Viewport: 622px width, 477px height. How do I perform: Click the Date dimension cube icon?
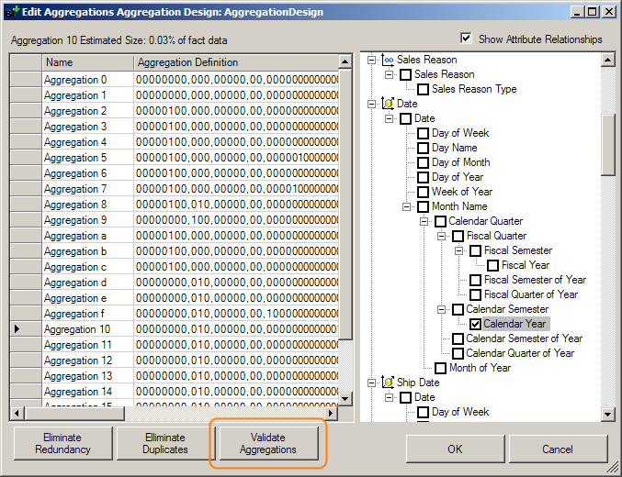(388, 104)
